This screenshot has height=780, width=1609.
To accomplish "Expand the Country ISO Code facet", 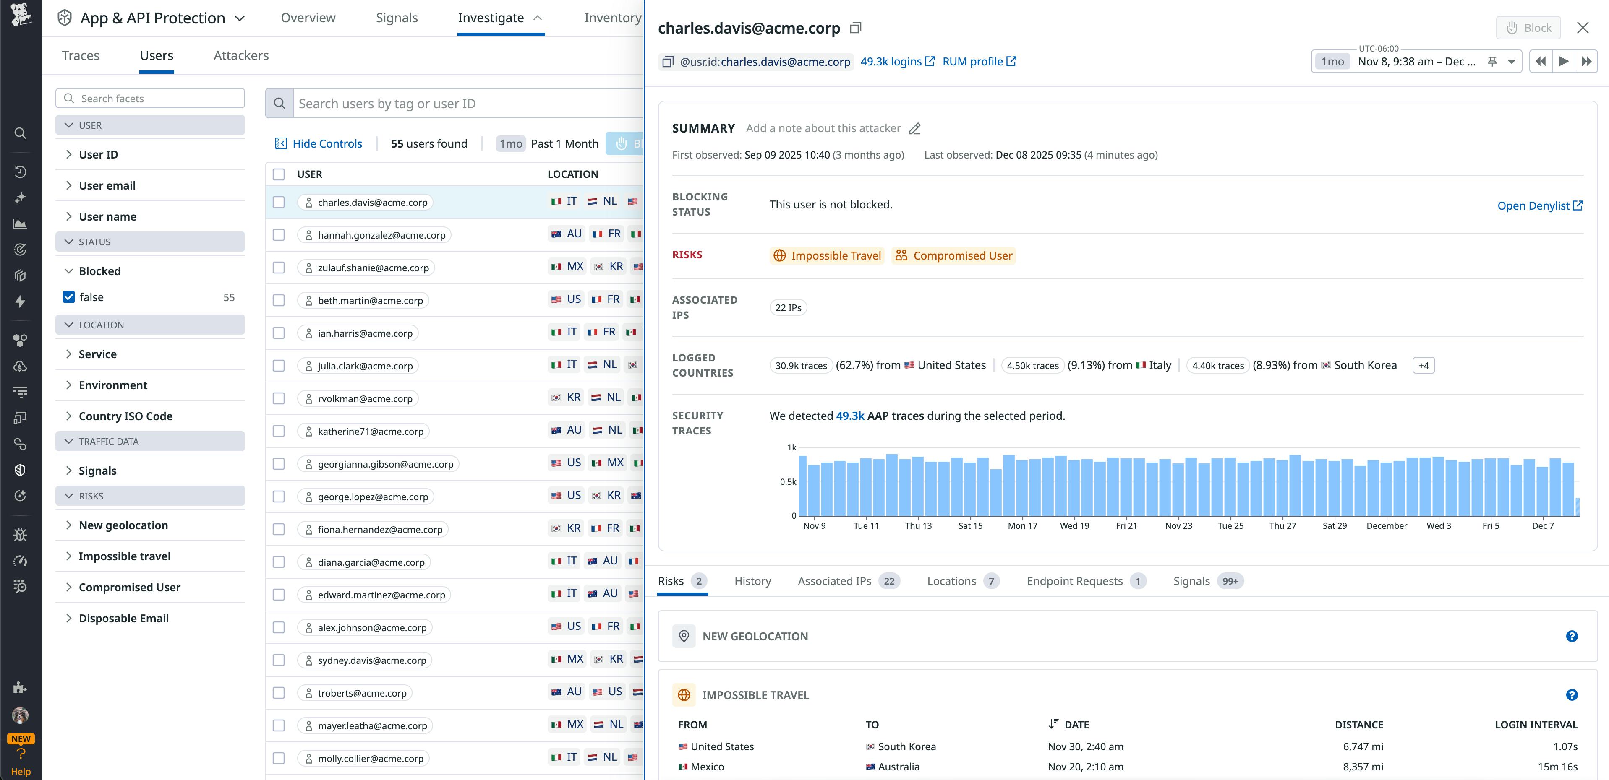I will pos(69,416).
